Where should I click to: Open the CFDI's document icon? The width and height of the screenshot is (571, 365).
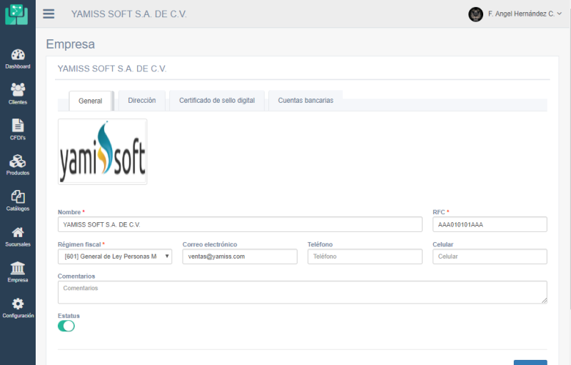point(18,126)
